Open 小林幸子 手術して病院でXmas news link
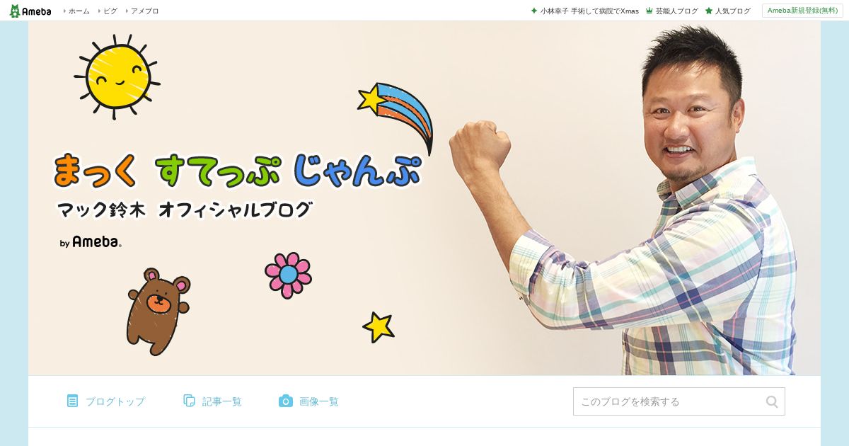 pos(589,11)
